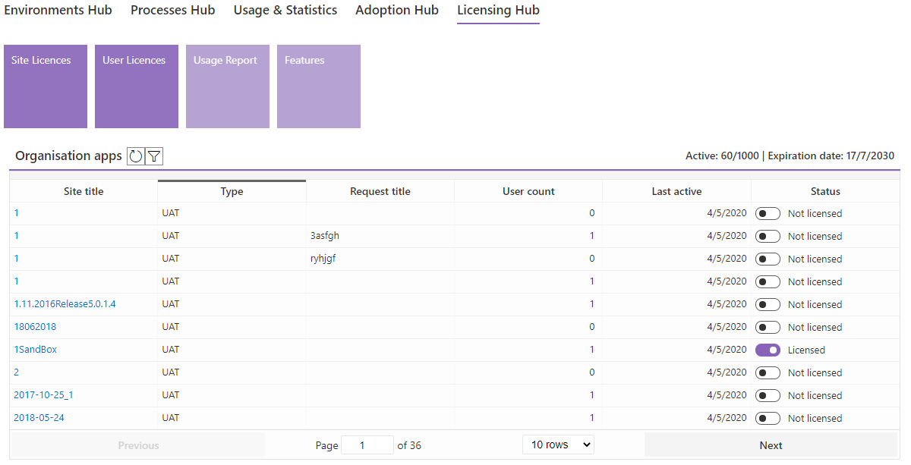The image size is (911, 465).
Task: Sort the table by Type column
Action: coord(232,191)
